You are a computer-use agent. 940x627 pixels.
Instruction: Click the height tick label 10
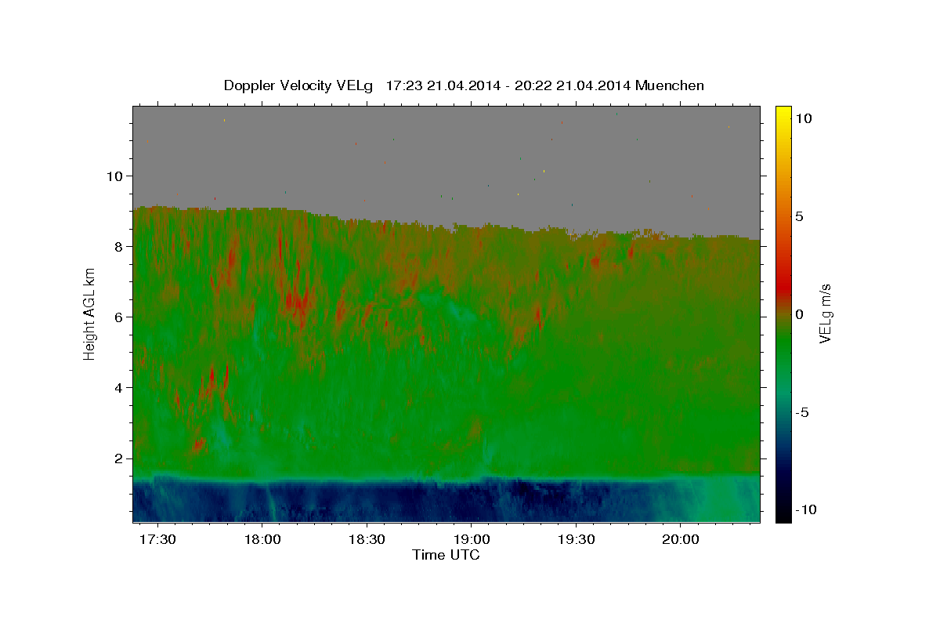pyautogui.click(x=115, y=176)
